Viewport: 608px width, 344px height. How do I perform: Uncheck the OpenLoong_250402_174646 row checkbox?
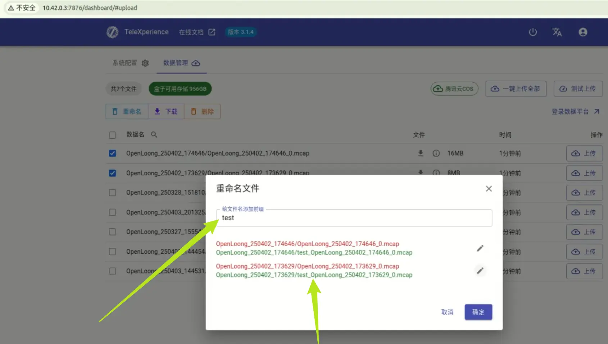(113, 153)
